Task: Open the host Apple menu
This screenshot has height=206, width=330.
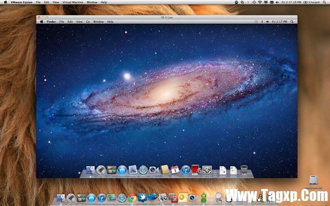Action: (5, 2)
